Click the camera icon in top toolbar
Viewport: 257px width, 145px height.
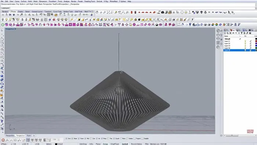[x=163, y=12]
